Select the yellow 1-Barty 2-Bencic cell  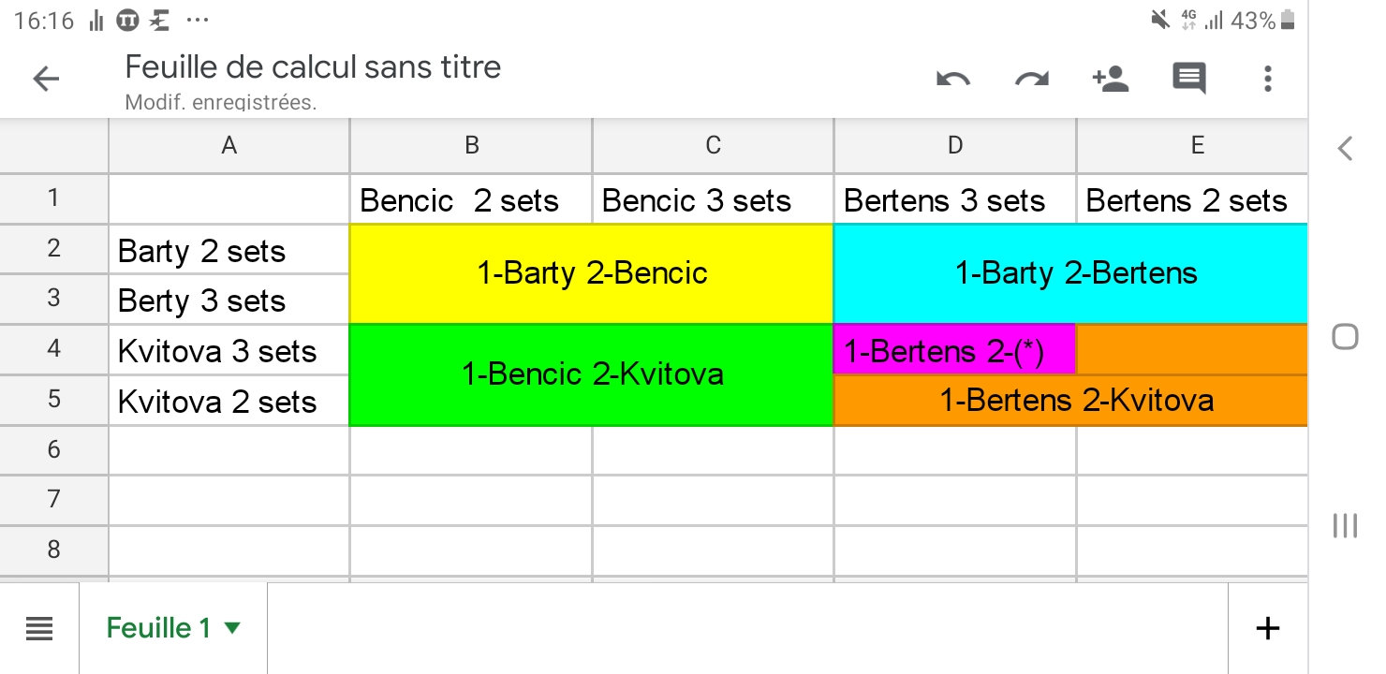592,273
